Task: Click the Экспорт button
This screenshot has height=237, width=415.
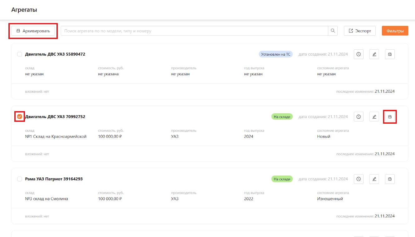Action: click(360, 31)
